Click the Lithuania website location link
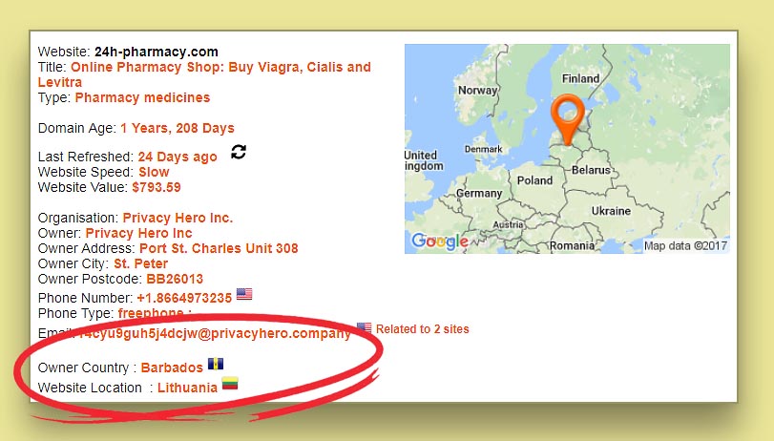 click(188, 388)
